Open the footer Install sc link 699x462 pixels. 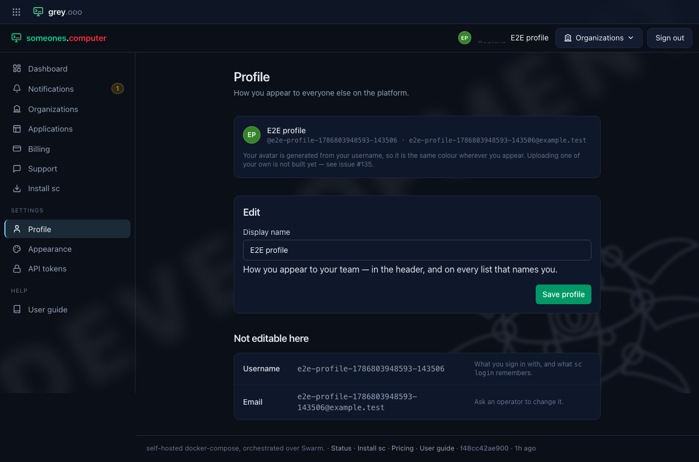pyautogui.click(x=371, y=448)
